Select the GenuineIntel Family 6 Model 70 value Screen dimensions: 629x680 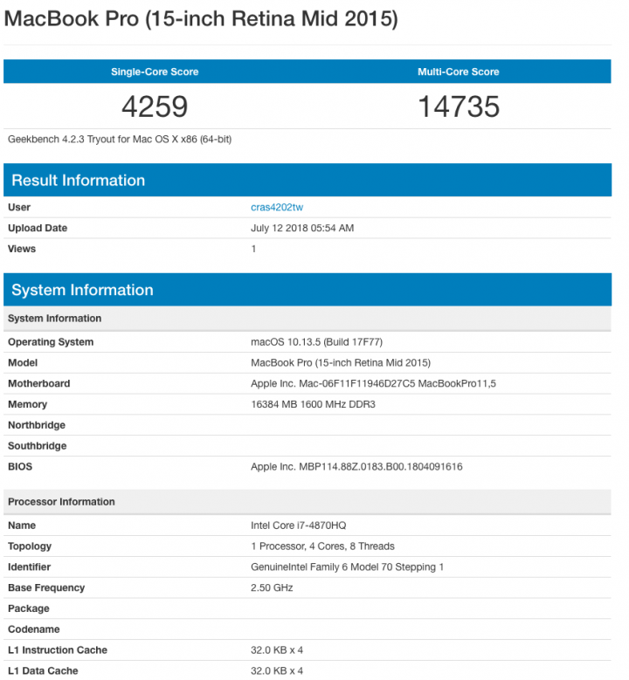(x=347, y=567)
